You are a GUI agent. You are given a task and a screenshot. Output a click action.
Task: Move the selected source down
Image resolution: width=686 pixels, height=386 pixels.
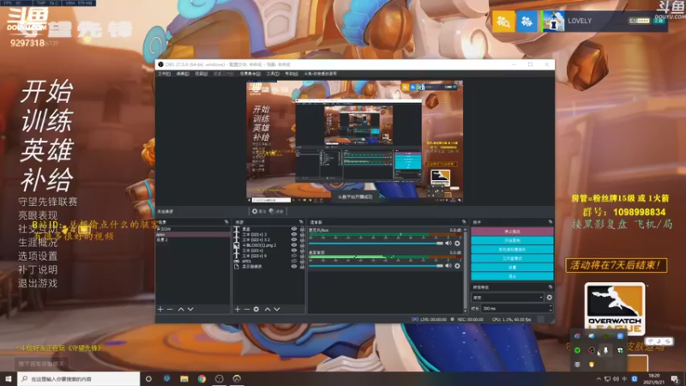coord(277,310)
